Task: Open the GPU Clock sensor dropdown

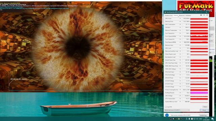Action: pyautogui.click(x=180, y=18)
